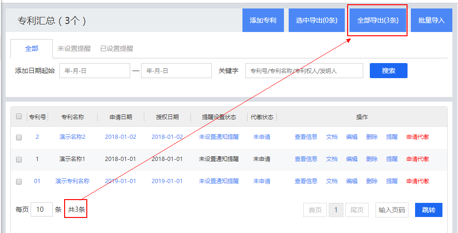Click the 关键字 keyword search box
This screenshot has width=458, height=233.
coord(304,71)
